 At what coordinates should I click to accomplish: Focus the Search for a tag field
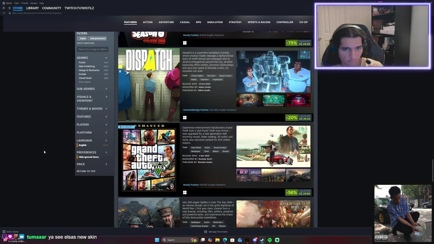tap(92, 49)
